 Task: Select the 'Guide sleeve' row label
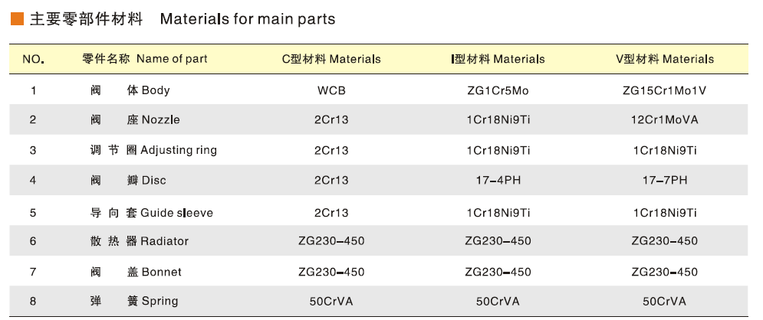(151, 213)
